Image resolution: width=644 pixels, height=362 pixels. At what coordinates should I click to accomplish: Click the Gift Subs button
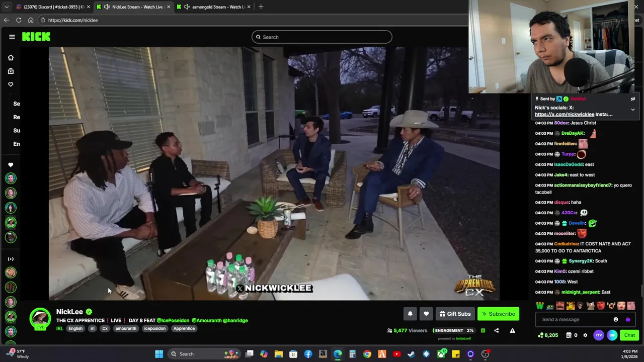(455, 314)
